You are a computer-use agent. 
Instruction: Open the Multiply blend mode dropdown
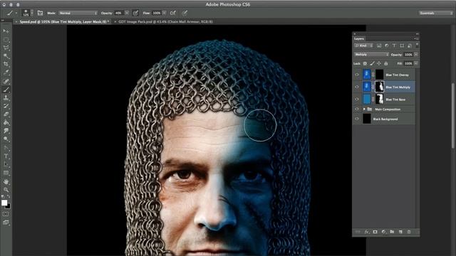pos(371,54)
